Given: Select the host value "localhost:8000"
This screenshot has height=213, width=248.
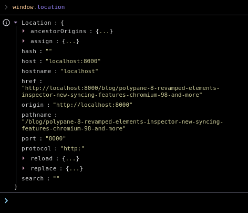Looking at the screenshot, I should 73,61.
